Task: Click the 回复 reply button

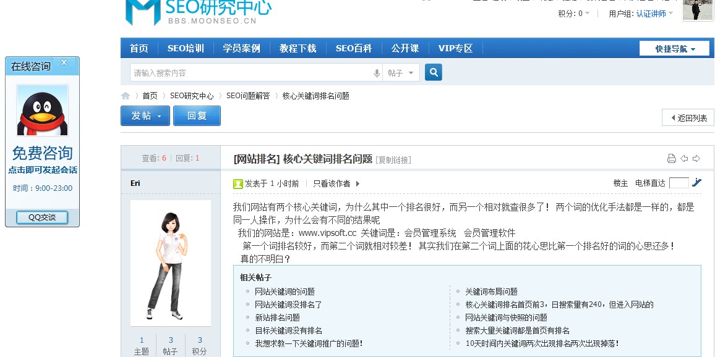Action: (197, 115)
